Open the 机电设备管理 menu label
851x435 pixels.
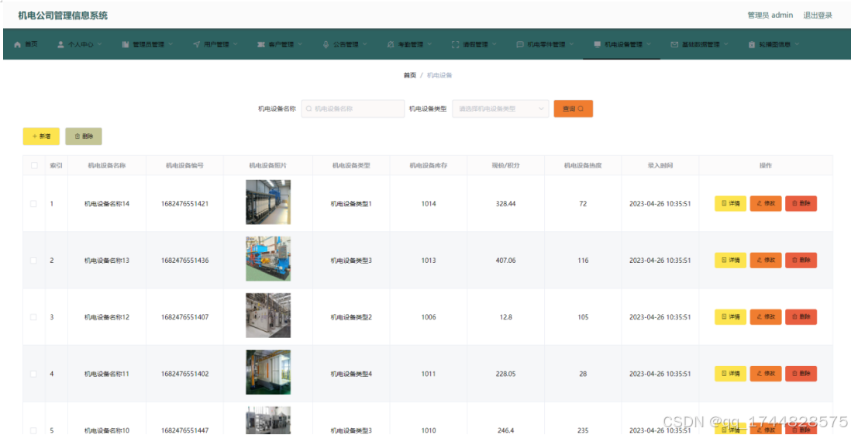coord(624,44)
